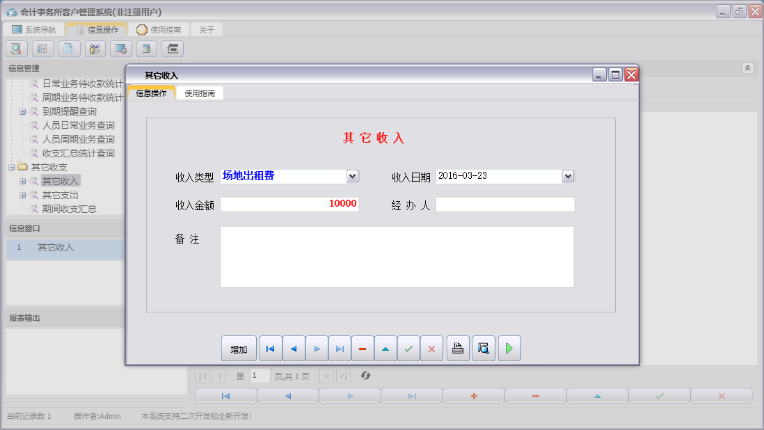
Task: Open print preview with magnifier icon
Action: (484, 349)
